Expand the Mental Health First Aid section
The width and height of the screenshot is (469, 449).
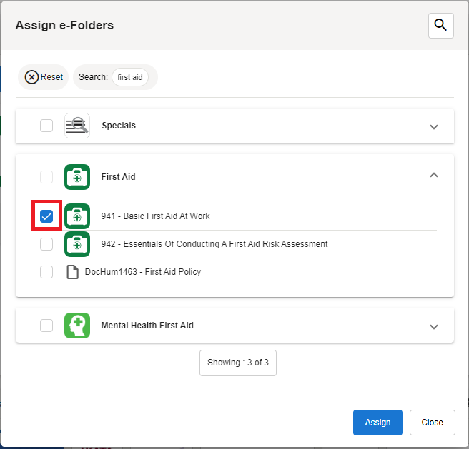point(433,326)
